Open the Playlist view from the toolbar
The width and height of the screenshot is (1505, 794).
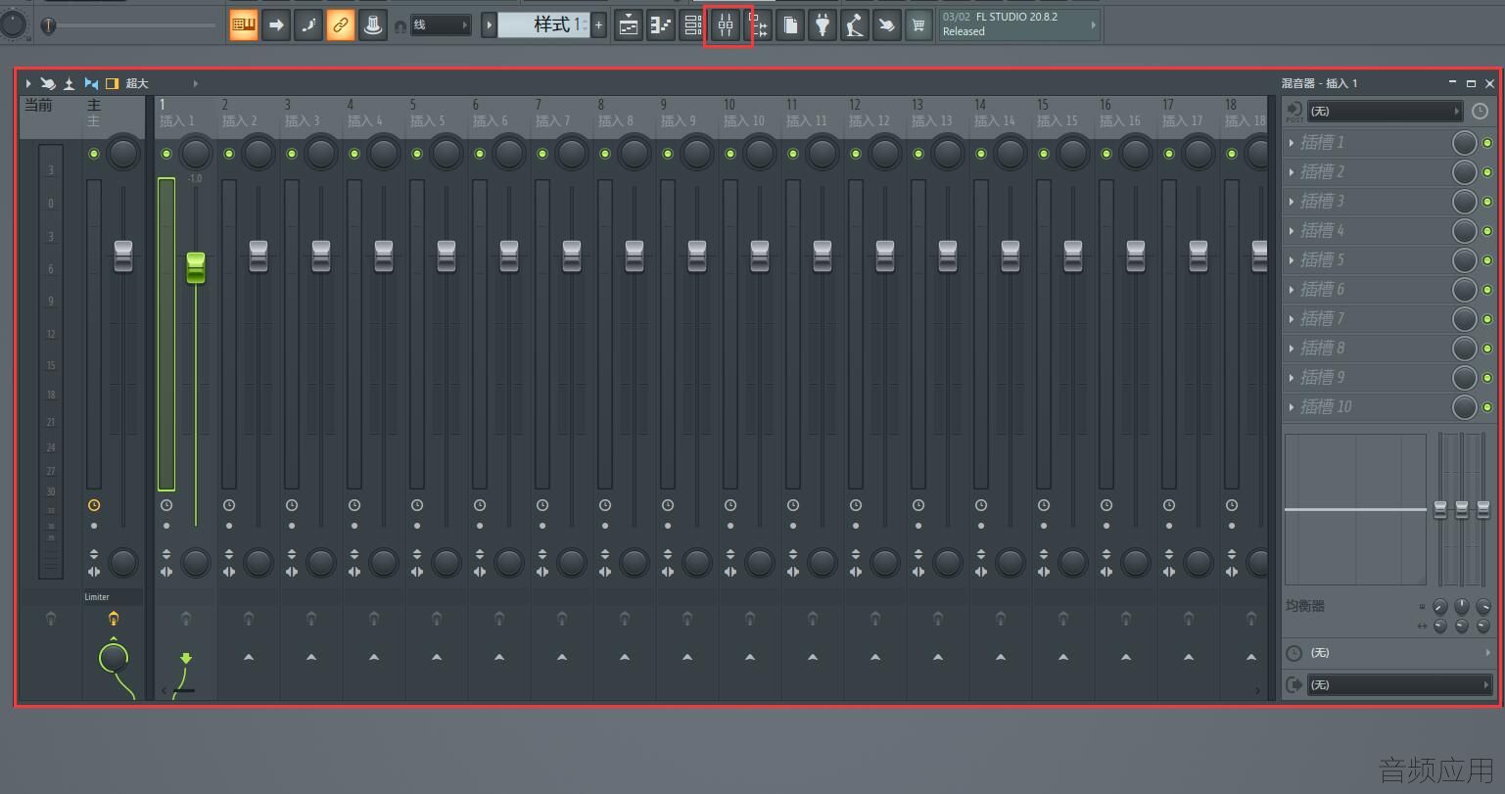pos(629,25)
